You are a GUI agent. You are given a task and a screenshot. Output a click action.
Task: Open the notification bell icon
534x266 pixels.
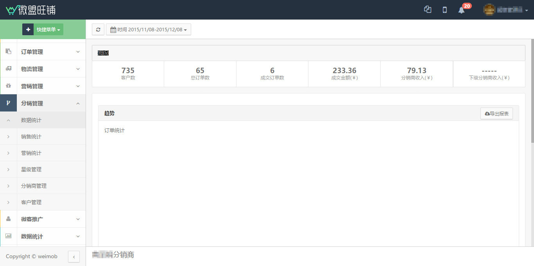tap(461, 10)
